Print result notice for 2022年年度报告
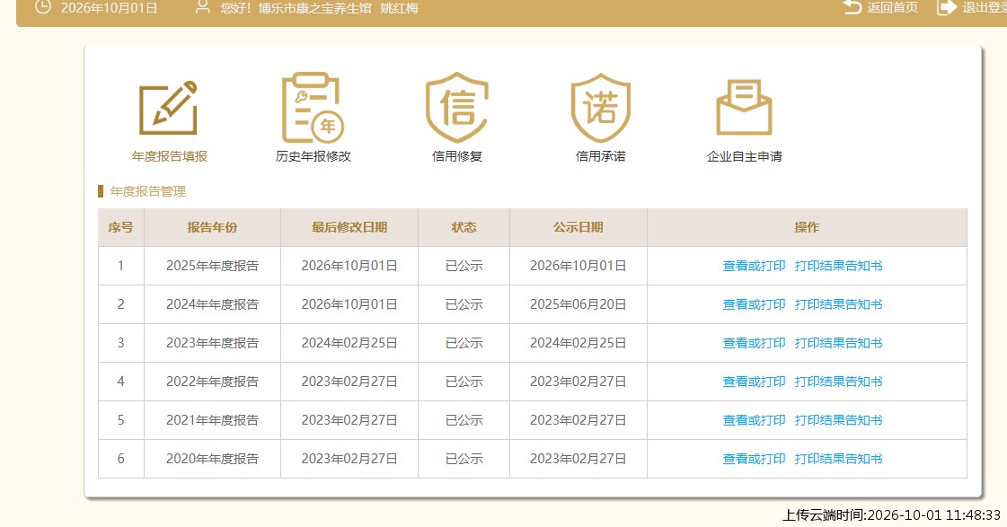 pyautogui.click(x=839, y=382)
